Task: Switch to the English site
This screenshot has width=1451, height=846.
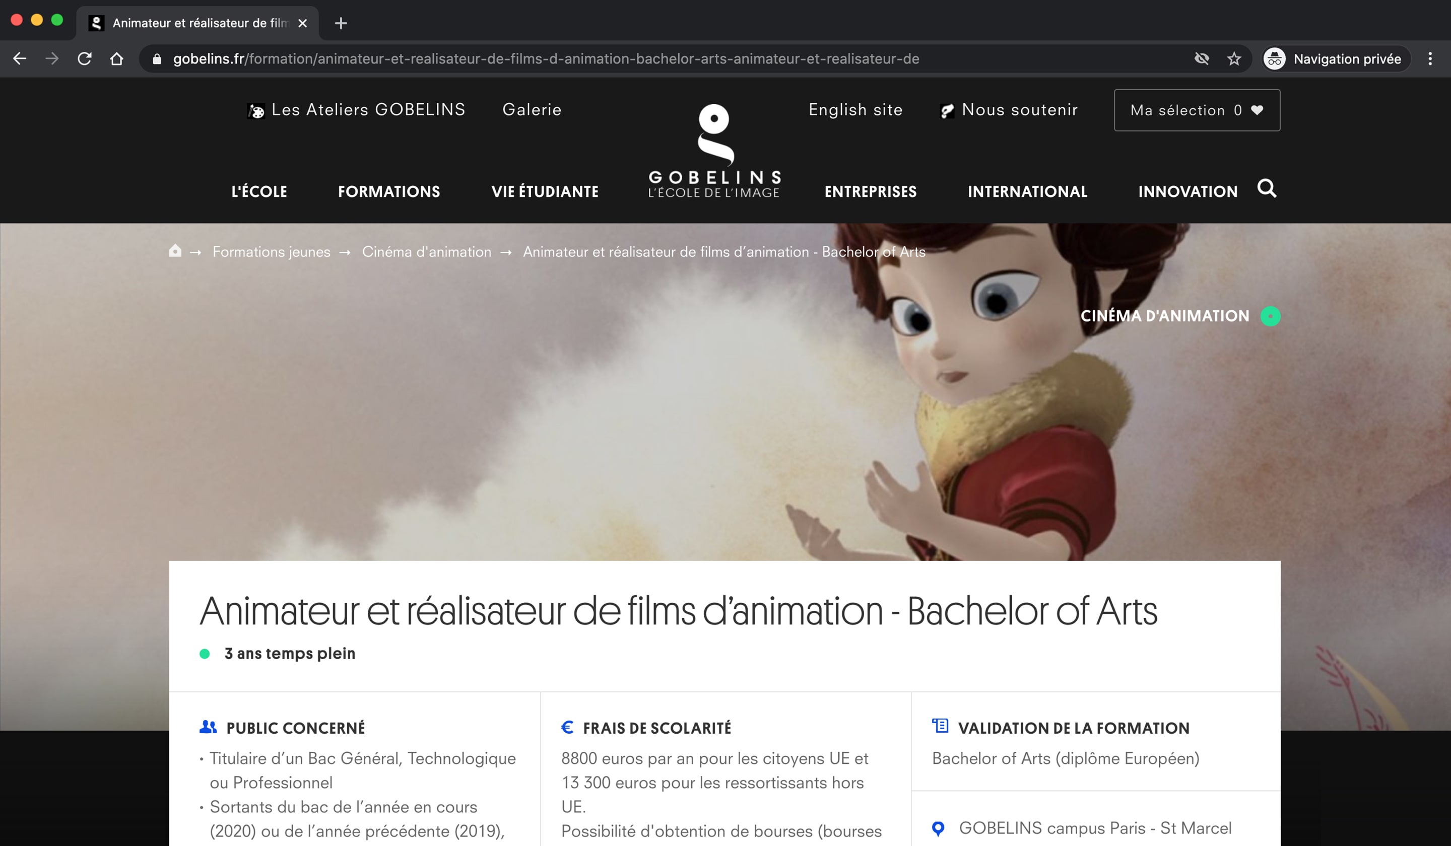Action: pyautogui.click(x=855, y=110)
